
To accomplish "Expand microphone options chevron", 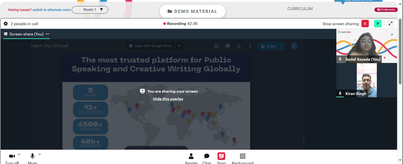I will click(39, 154).
